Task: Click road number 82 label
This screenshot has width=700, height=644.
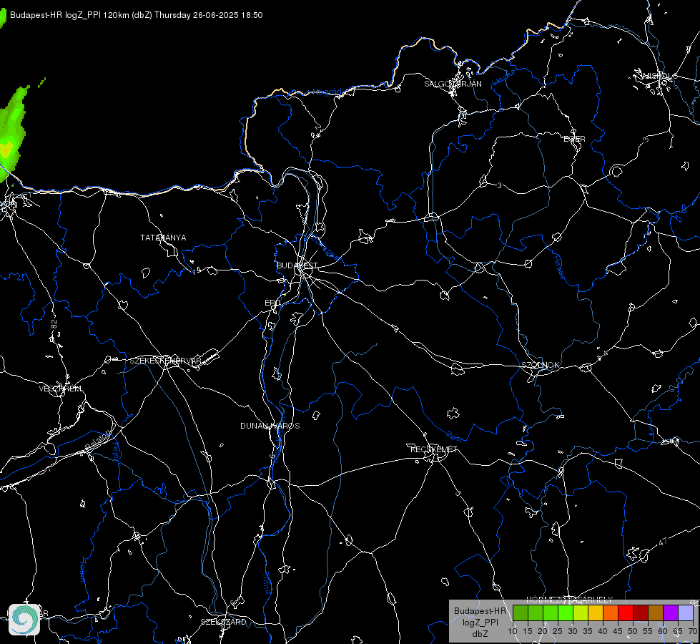Action: [x=54, y=324]
